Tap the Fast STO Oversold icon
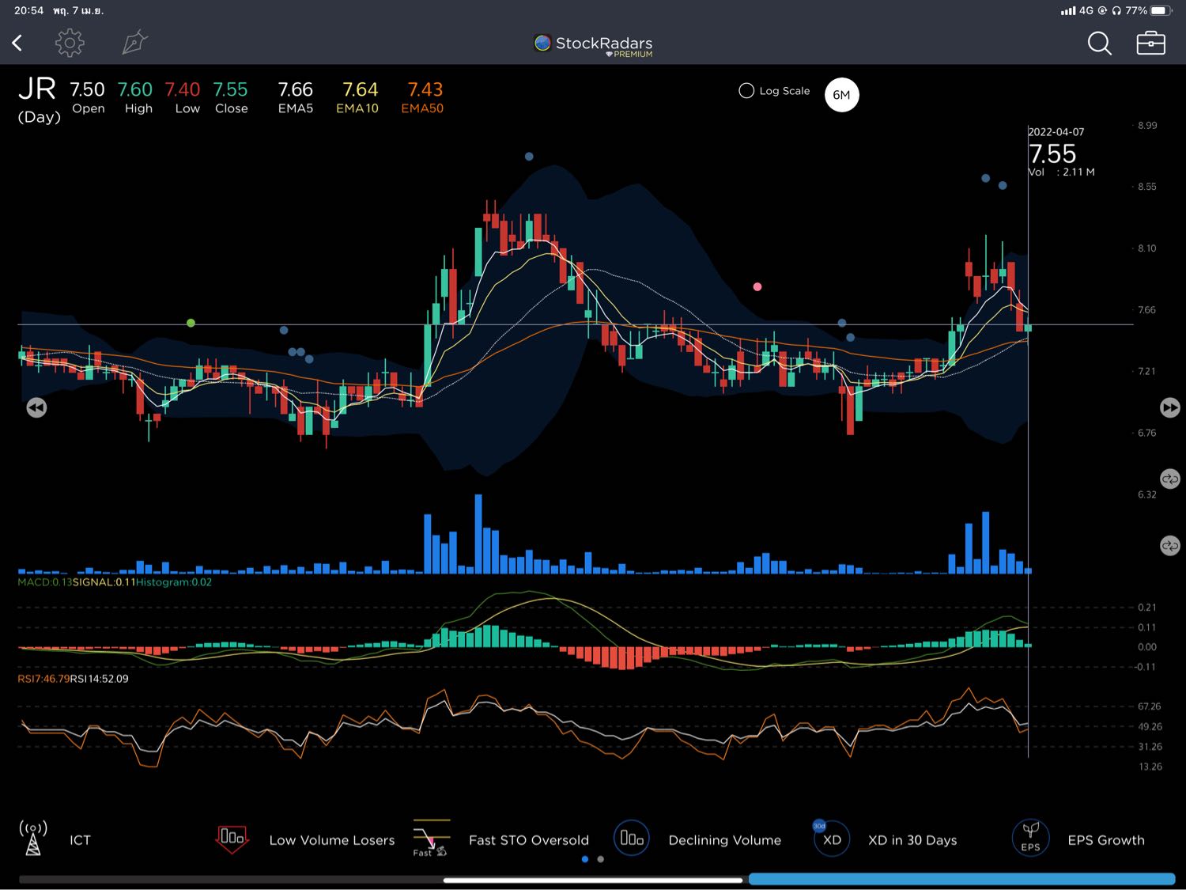Image resolution: width=1186 pixels, height=890 pixels. (431, 839)
